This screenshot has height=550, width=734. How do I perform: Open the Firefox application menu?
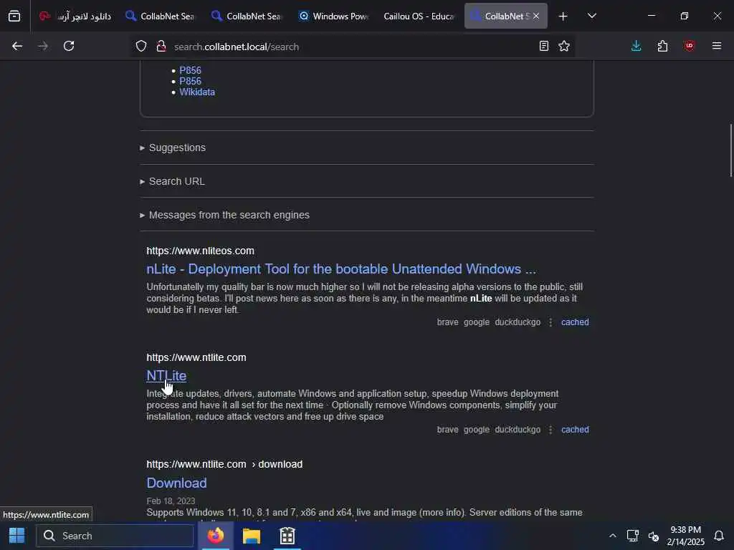[x=717, y=46]
